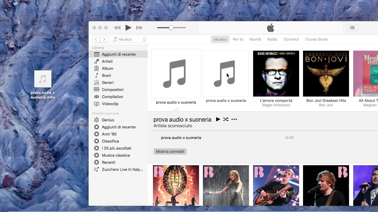Click the Recenti gear icon

pos(96,162)
